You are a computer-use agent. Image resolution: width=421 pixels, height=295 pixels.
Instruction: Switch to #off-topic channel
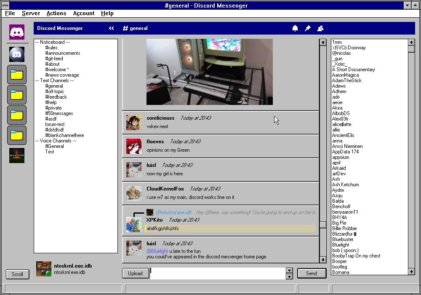click(54, 91)
